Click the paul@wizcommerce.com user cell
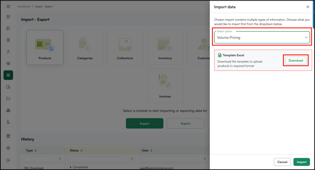This screenshot has width=315, height=170. 157,168
